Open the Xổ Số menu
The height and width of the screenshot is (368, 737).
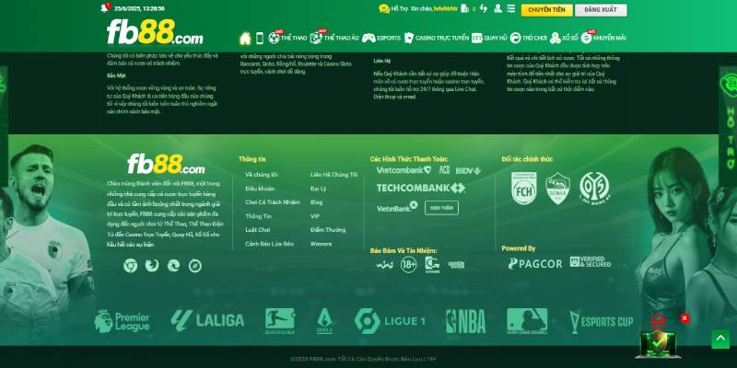(x=564, y=38)
